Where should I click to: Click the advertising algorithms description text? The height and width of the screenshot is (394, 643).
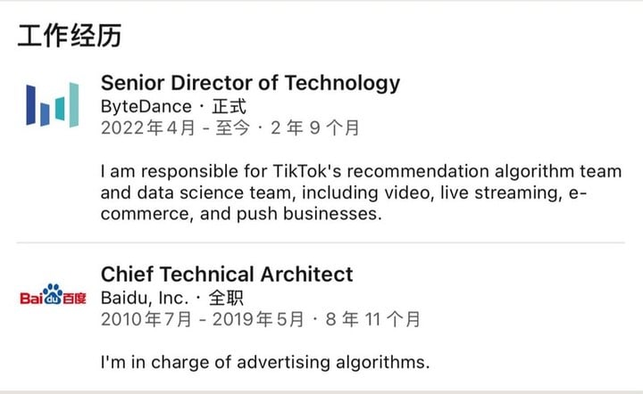coord(265,363)
